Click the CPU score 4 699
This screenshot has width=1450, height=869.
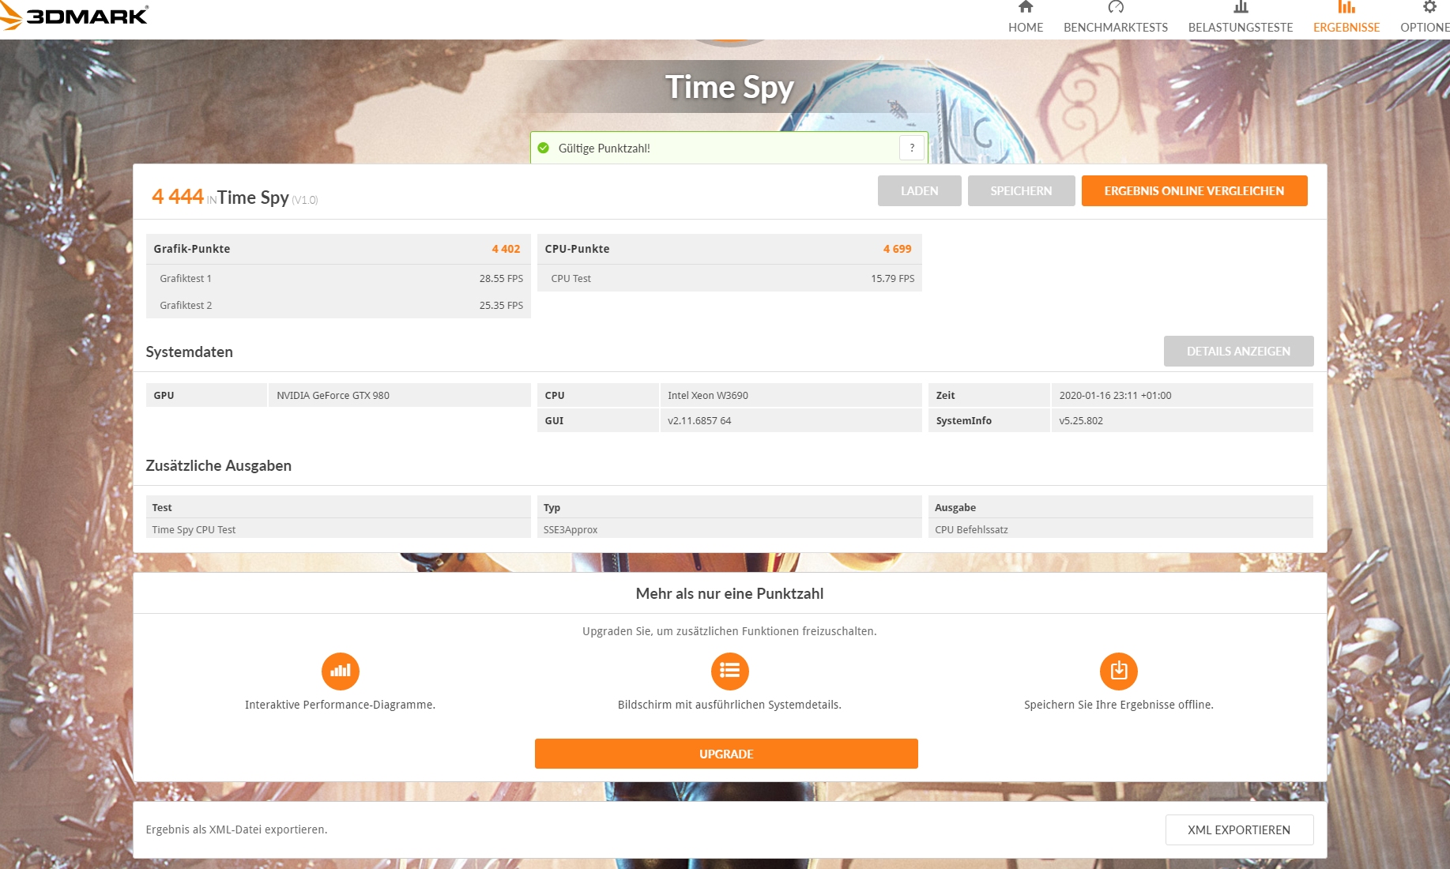(x=897, y=249)
